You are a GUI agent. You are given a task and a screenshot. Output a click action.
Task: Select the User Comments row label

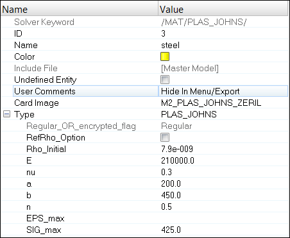45,91
